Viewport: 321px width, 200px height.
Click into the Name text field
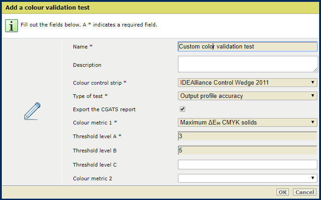(x=247, y=46)
